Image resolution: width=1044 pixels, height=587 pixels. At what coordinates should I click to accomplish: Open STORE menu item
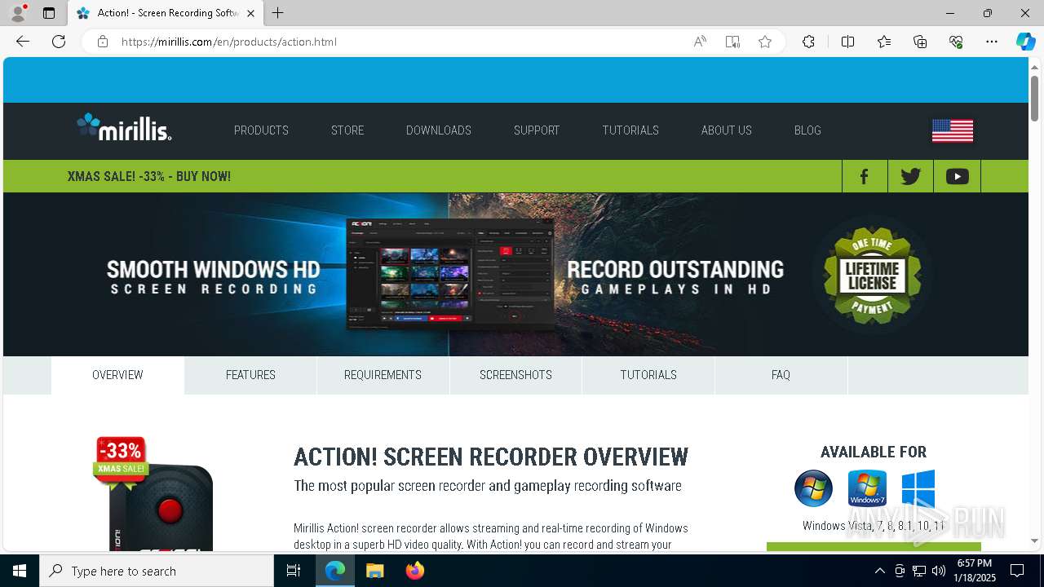coord(347,130)
